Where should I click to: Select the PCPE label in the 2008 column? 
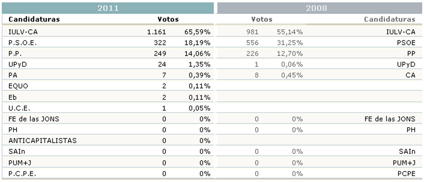tap(406, 174)
